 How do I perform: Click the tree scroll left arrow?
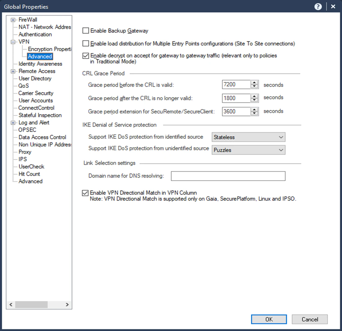tap(11, 305)
